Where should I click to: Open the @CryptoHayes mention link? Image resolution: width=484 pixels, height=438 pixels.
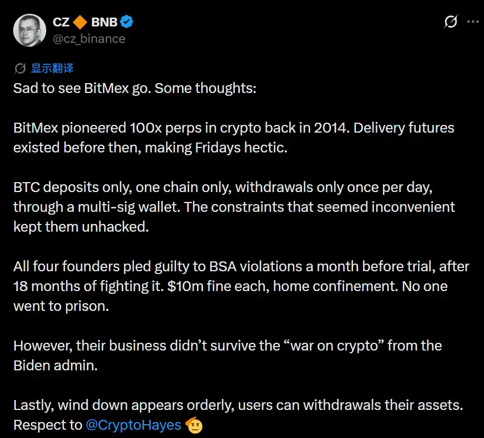pyautogui.click(x=133, y=425)
